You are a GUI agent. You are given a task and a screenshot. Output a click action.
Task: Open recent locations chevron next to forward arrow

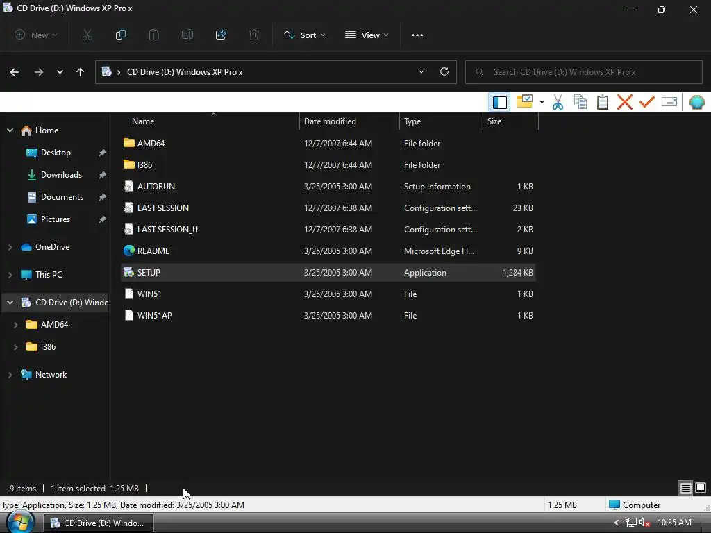(x=60, y=72)
